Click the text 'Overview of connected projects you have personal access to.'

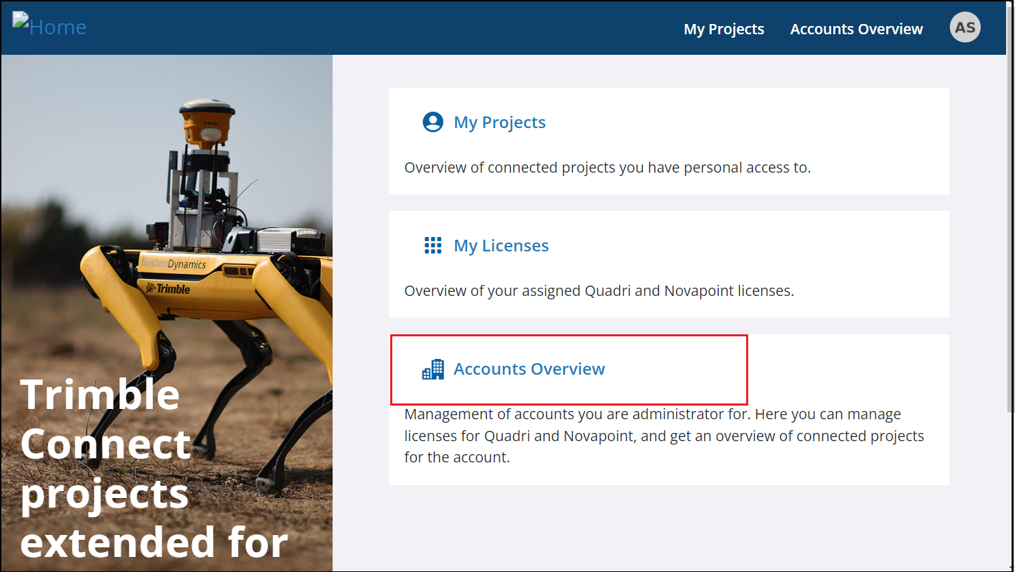click(608, 168)
